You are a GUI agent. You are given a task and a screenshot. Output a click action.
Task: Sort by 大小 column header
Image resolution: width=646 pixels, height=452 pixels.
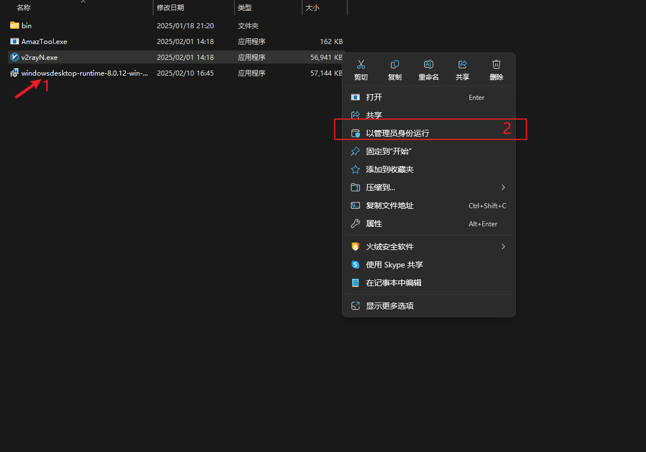312,8
